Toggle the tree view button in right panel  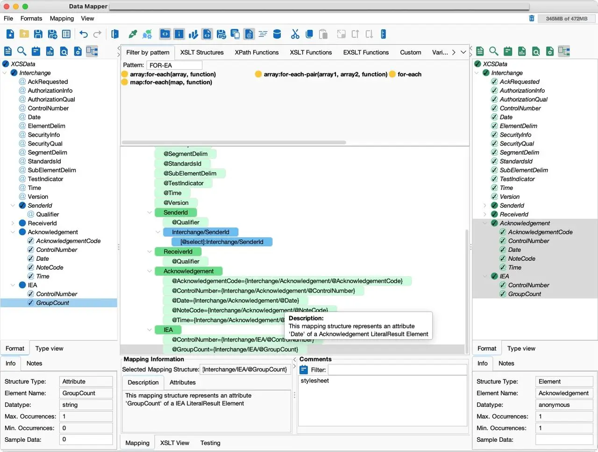[x=564, y=51]
